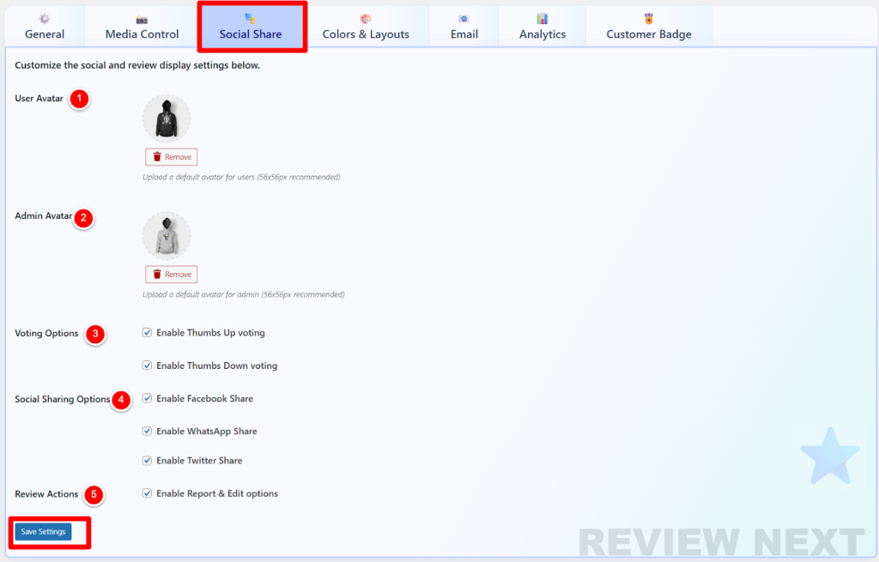879x562 pixels.
Task: Remove the Admin Avatar image
Action: click(x=172, y=275)
